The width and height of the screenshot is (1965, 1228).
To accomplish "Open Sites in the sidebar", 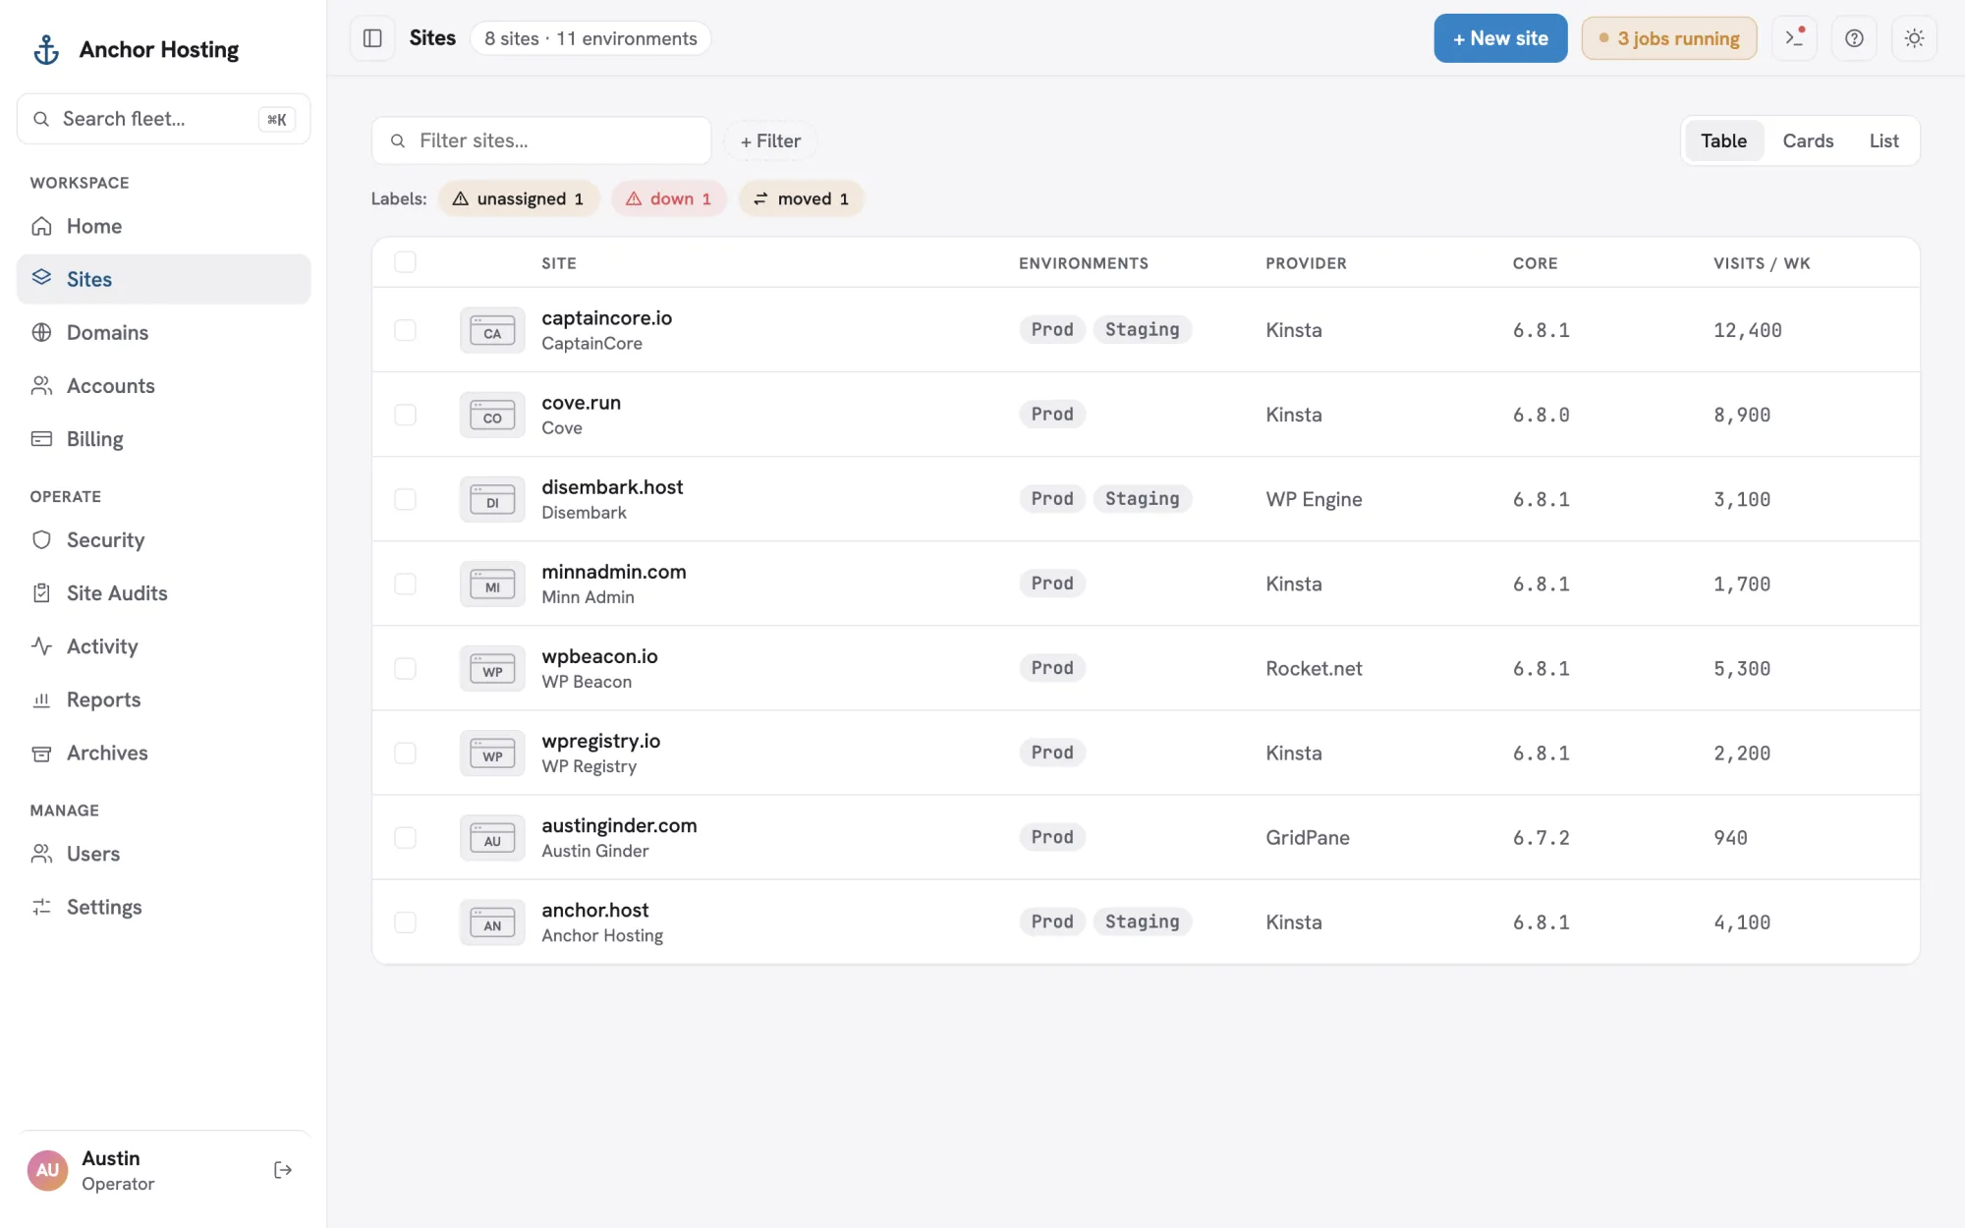I will (163, 279).
